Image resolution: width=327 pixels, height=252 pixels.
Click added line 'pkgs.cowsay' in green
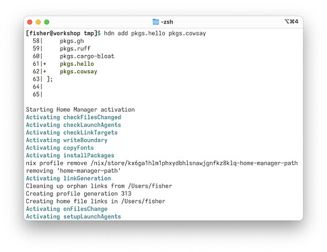pyautogui.click(x=78, y=72)
